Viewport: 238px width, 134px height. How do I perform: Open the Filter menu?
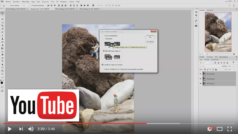pos(52,1)
